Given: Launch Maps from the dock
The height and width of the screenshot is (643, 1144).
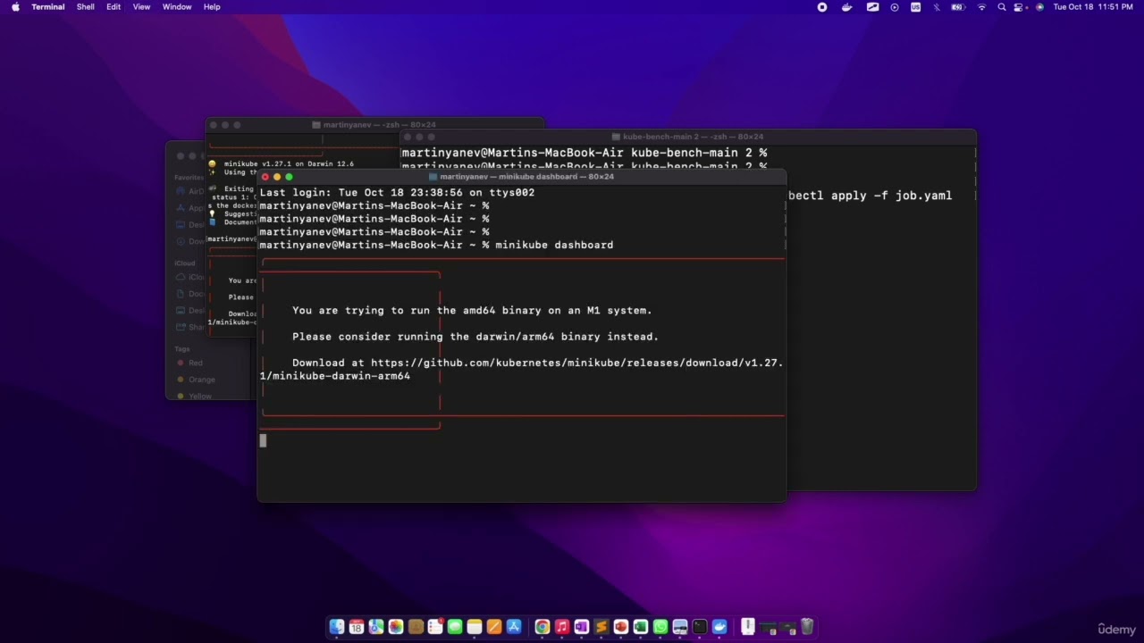Looking at the screenshot, I should click(376, 627).
